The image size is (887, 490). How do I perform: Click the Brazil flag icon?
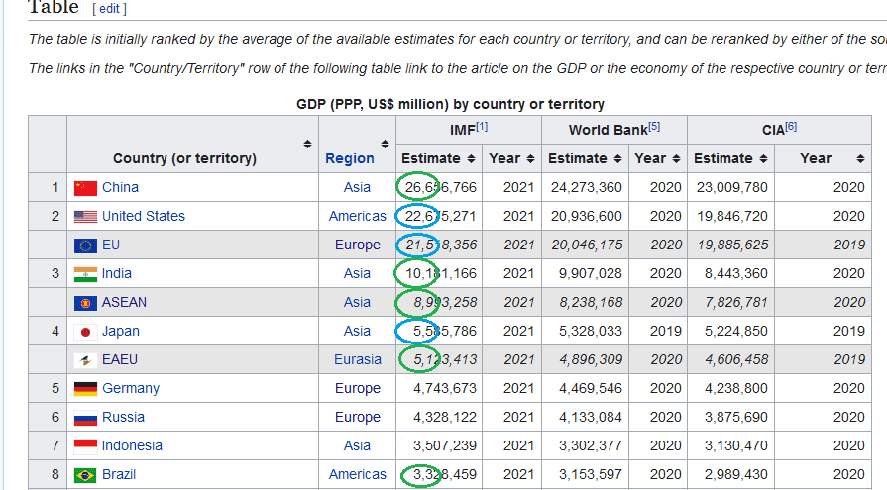click(85, 475)
